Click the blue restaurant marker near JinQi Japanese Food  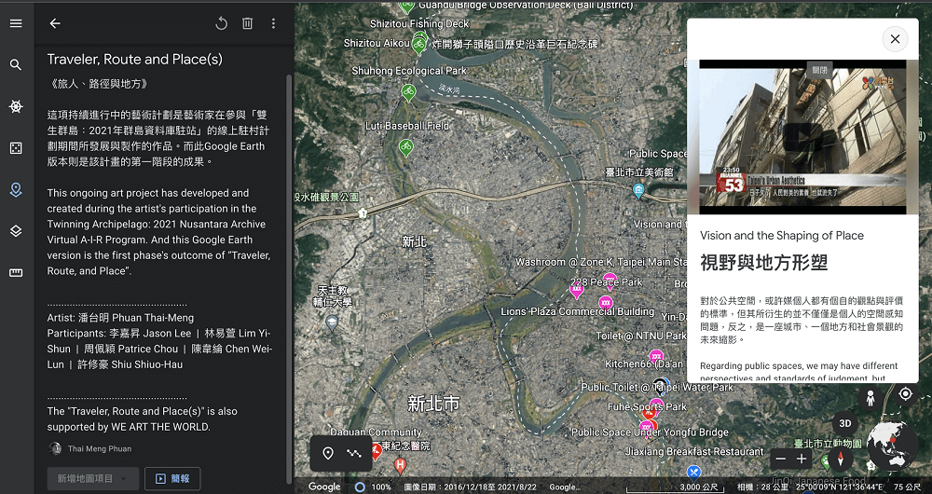click(x=693, y=472)
